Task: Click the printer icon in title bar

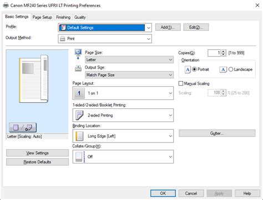Action: pyautogui.click(x=6, y=5)
